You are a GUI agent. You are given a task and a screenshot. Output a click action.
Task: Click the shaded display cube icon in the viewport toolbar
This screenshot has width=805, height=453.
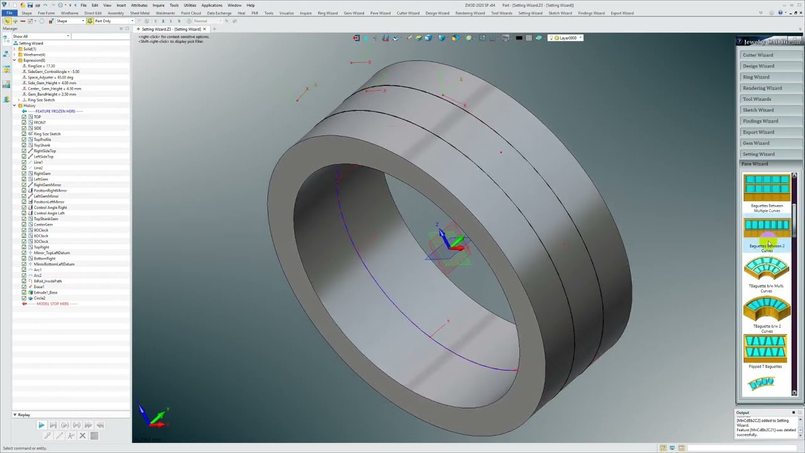pos(428,38)
